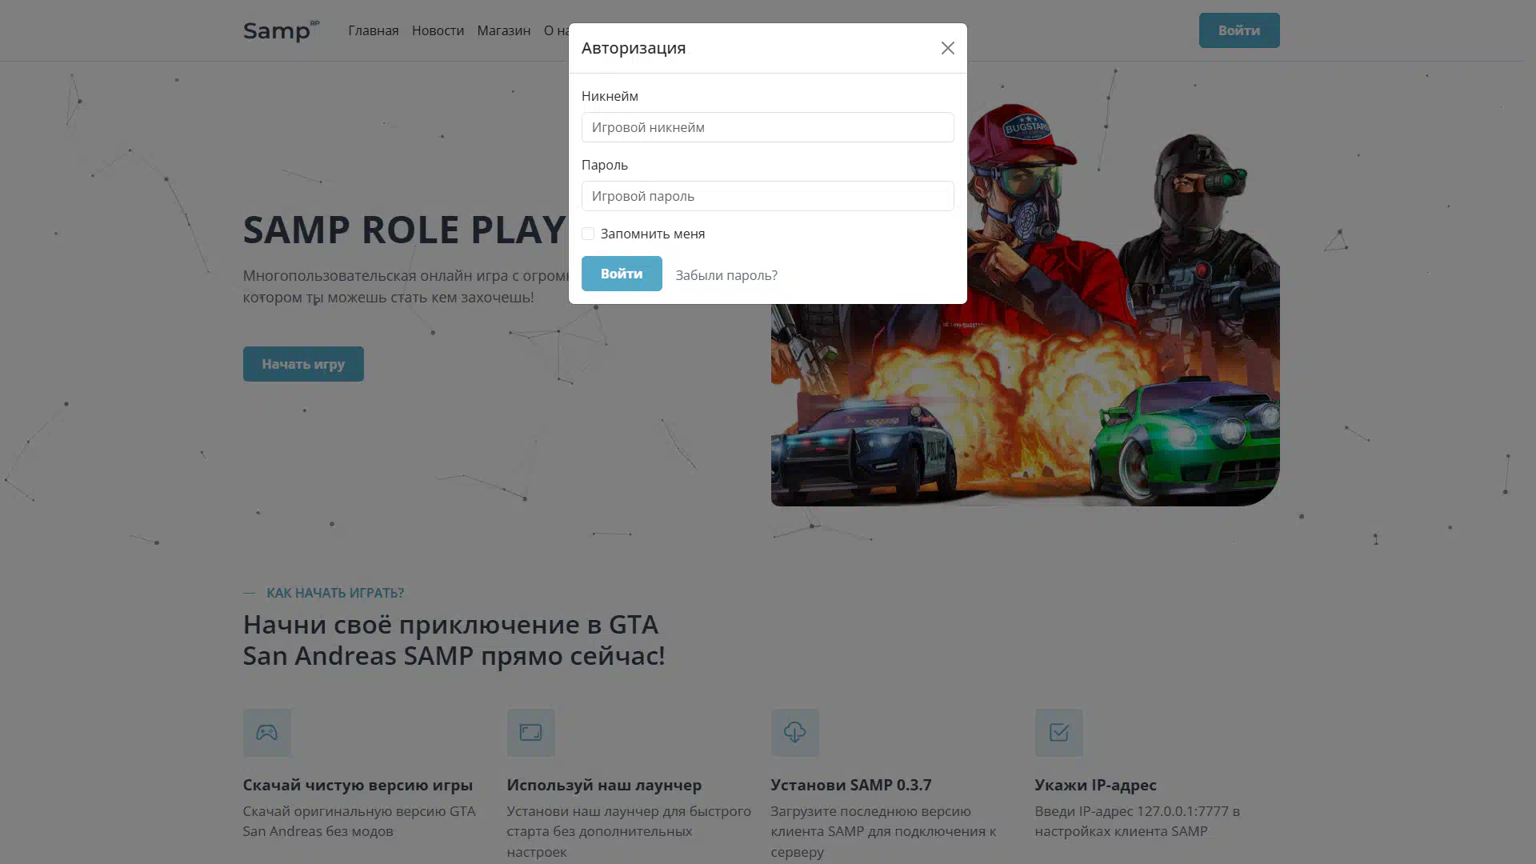Viewport: 1536px width, 864px height.
Task: Click the Установи SAMP 0.3.7 heading
Action: click(x=850, y=785)
